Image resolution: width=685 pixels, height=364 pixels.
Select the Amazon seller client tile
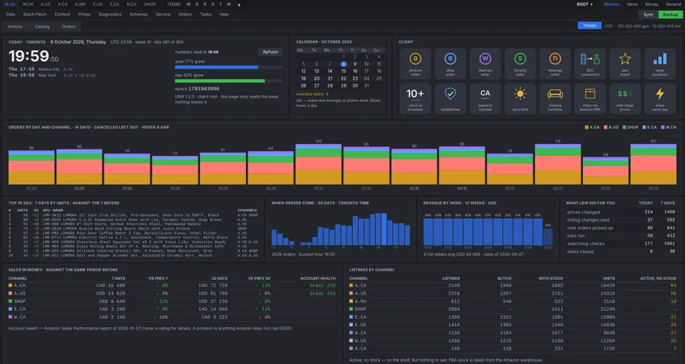[x=415, y=64]
